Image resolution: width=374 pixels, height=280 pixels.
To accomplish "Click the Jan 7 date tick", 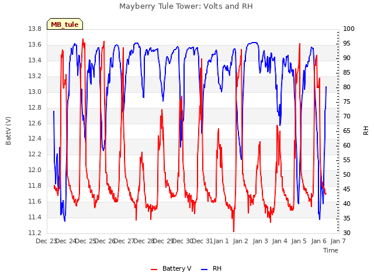I will pos(338,241).
